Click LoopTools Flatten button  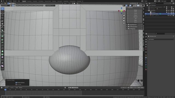[136, 15]
